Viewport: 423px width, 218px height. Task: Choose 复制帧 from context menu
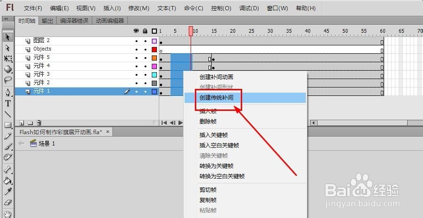click(x=245, y=200)
